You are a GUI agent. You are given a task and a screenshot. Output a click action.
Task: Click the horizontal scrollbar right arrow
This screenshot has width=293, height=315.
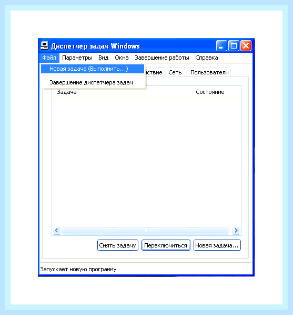coord(236,231)
